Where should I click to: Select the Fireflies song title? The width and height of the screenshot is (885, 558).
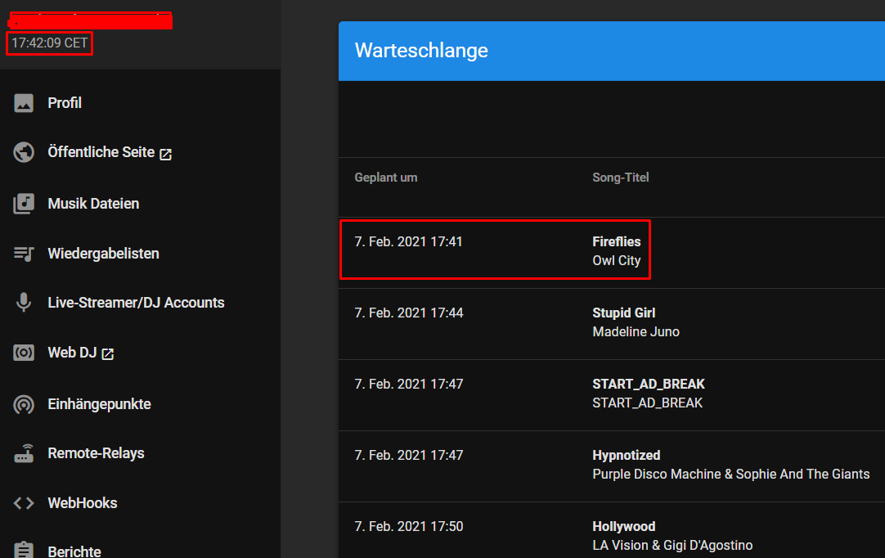(617, 241)
